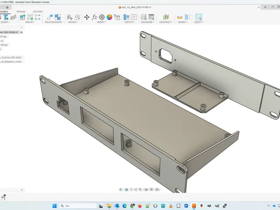Expand the CONFIGURE dropdown menu
280x210 pixels.
coord(147,22)
